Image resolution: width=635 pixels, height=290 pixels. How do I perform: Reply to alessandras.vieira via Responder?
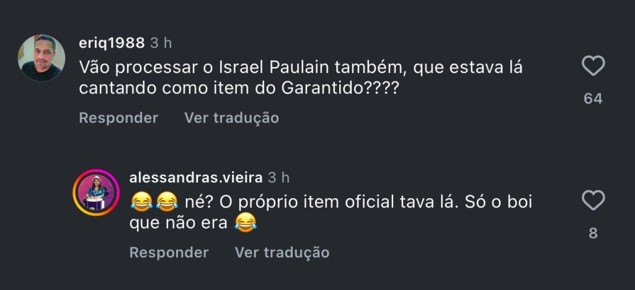169,252
